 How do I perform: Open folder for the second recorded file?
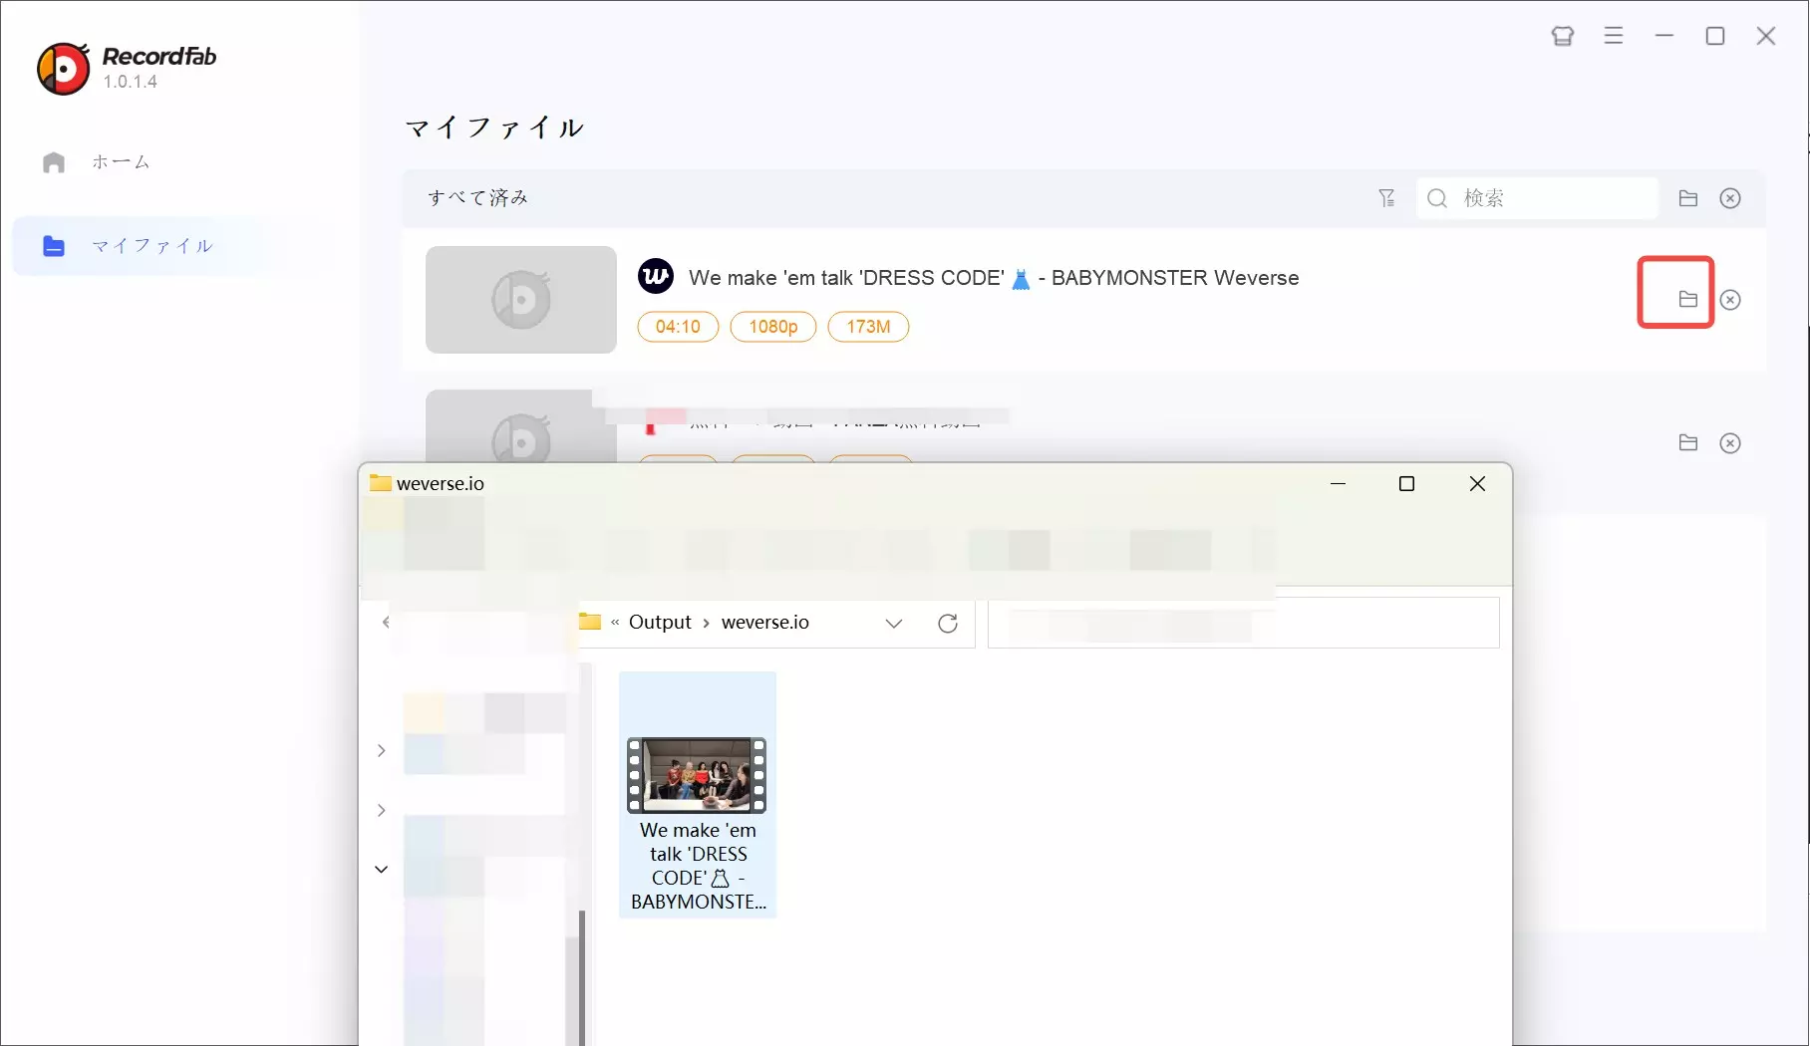click(1687, 442)
